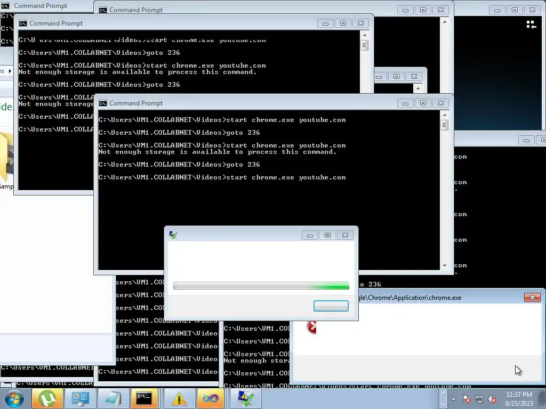Image resolution: width=546 pixels, height=409 pixels.
Task: Open uTorrent from the taskbar
Action: click(47, 398)
